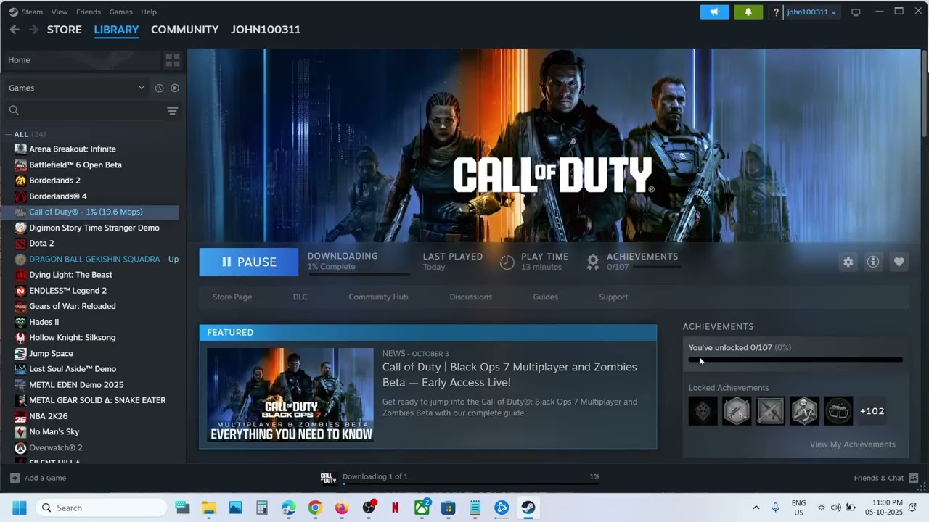The height and width of the screenshot is (522, 929).
Task: Go to the STORE tab
Action: point(65,30)
